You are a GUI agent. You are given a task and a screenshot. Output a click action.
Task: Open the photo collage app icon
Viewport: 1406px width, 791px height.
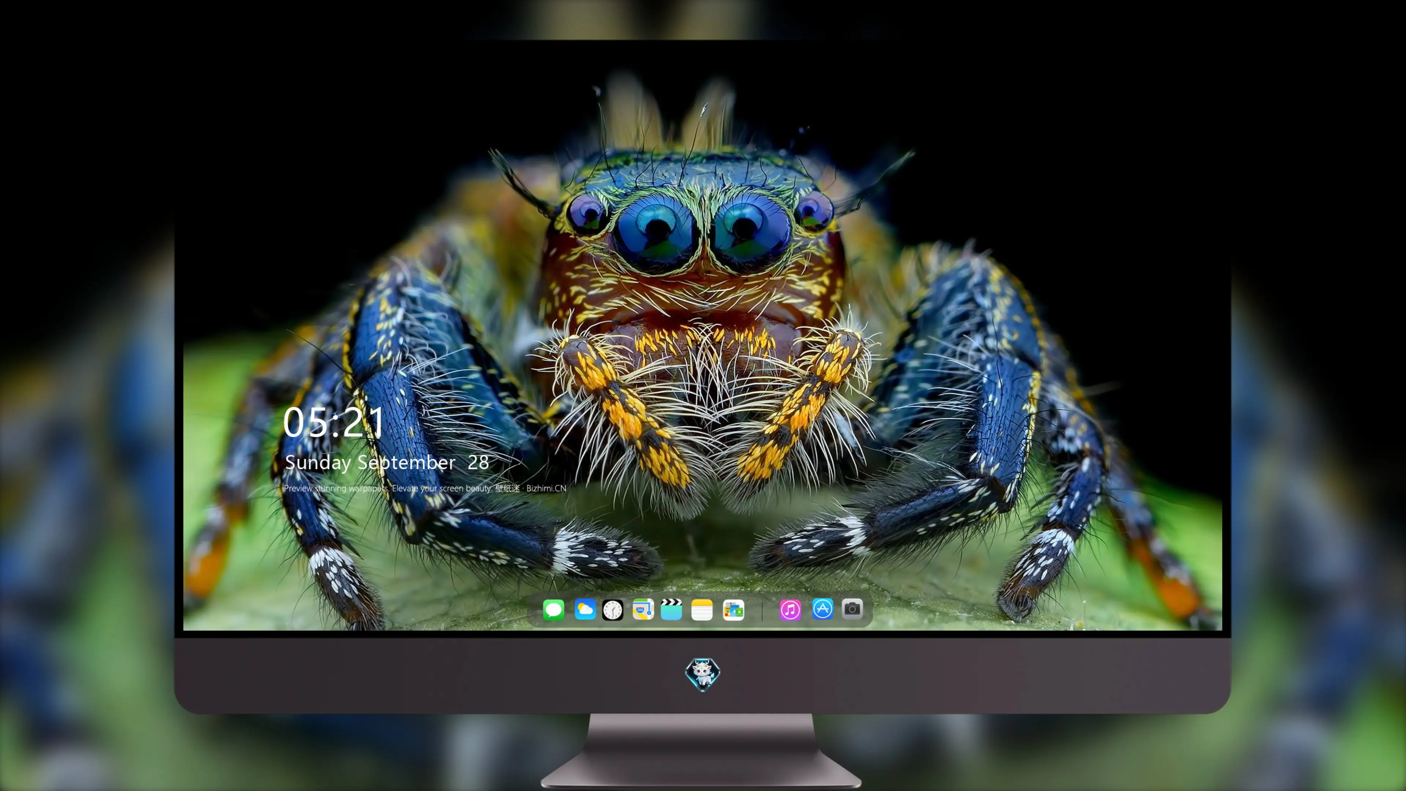point(733,610)
